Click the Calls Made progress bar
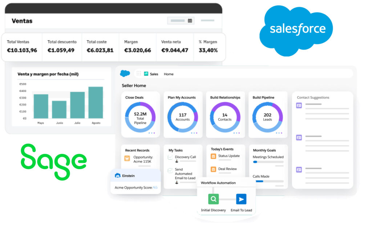The height and width of the screenshot is (227, 372). coord(268,181)
